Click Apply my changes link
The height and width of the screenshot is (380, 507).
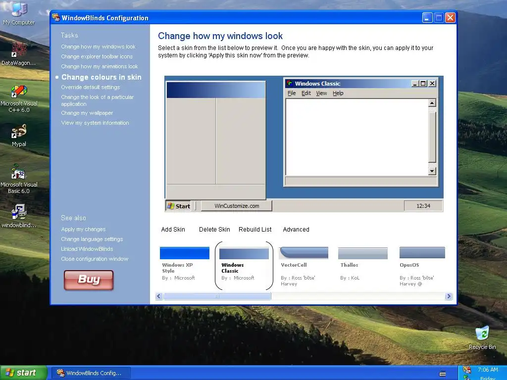point(83,229)
